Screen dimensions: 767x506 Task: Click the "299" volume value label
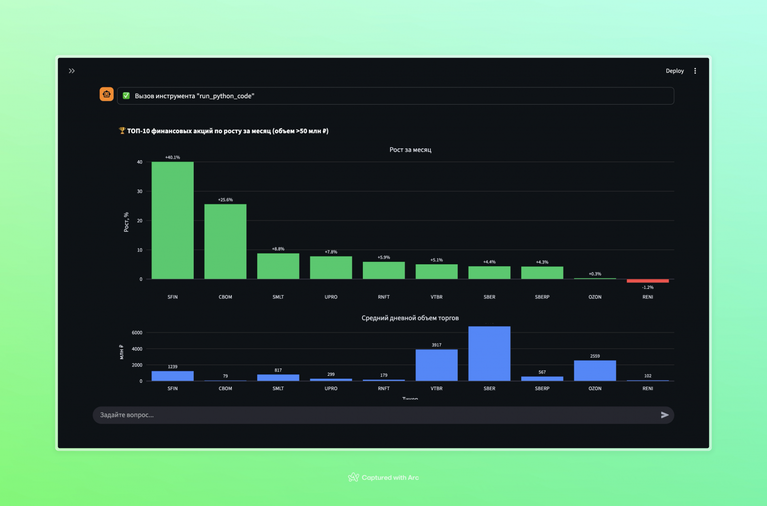(x=331, y=374)
